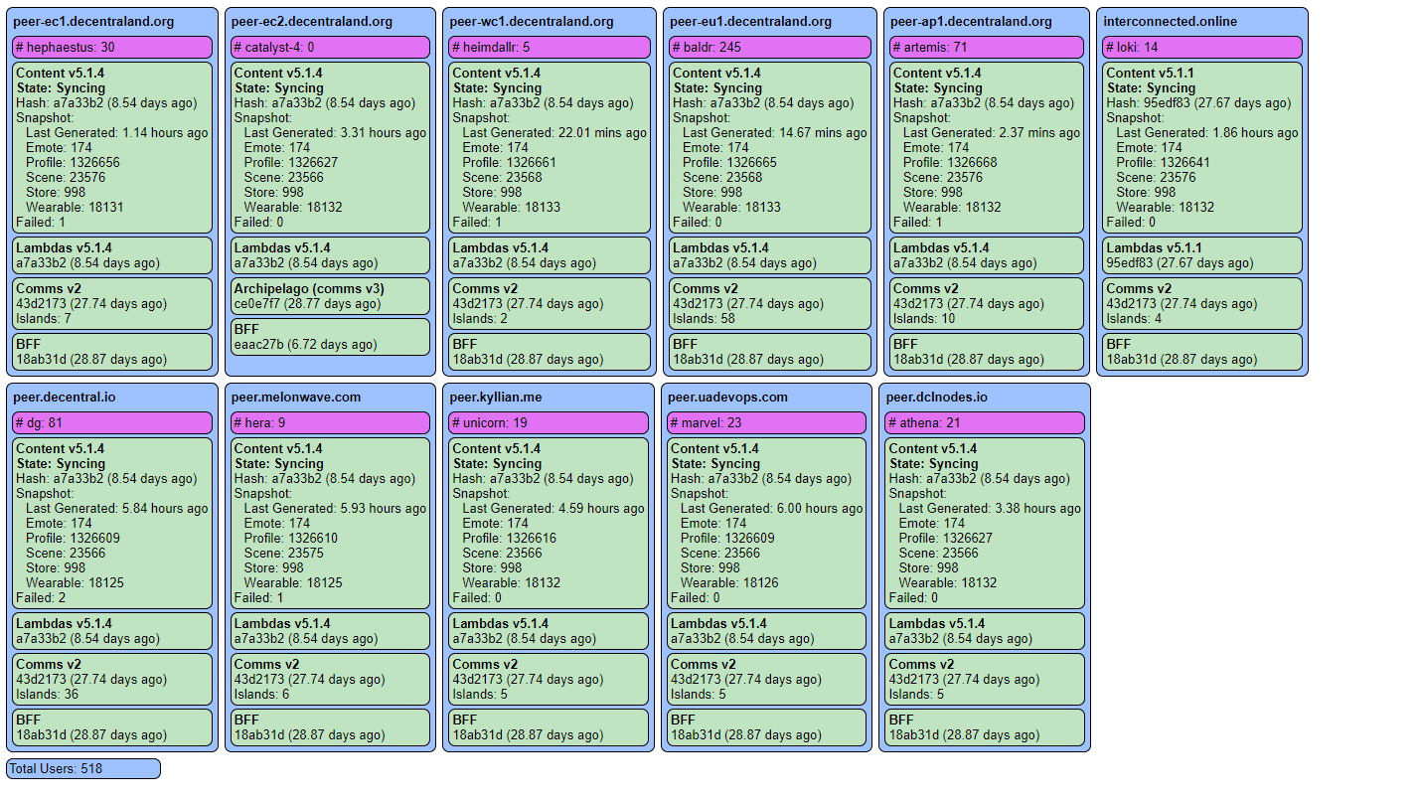Select the 'eaac27b (6.72 days ago)' hash

[x=306, y=344]
